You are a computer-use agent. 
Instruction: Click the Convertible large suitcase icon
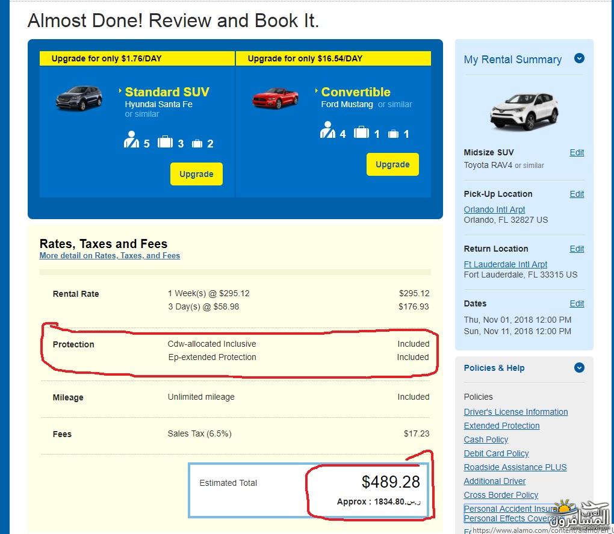(361, 132)
